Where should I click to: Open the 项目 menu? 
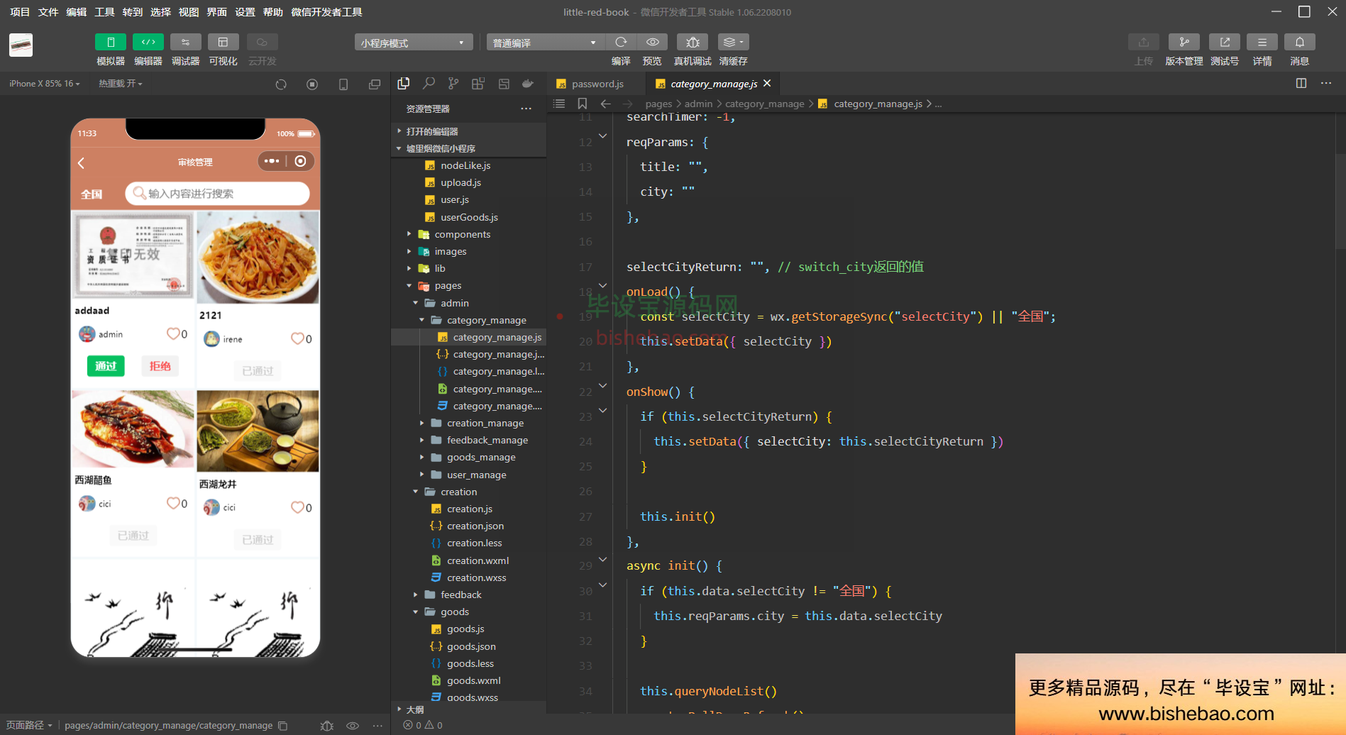[20, 12]
